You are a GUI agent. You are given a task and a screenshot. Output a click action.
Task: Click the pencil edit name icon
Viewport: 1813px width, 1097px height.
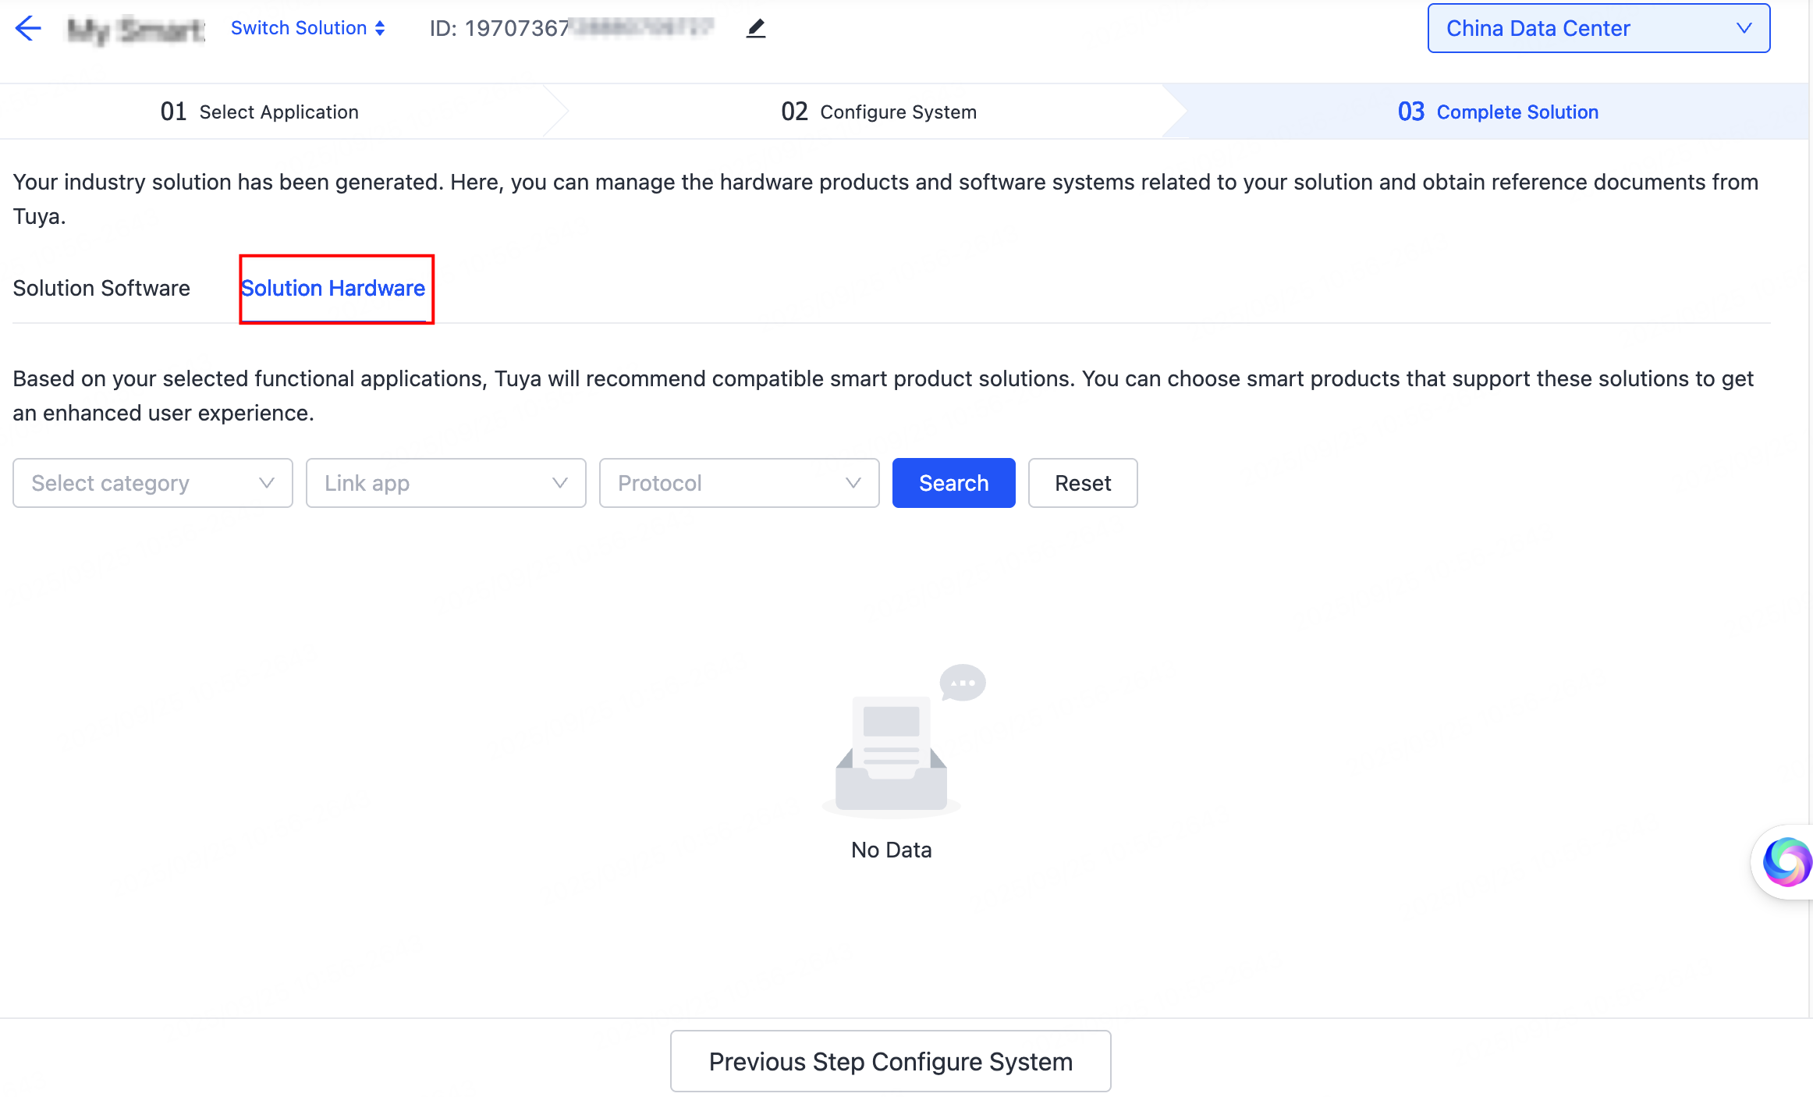pos(755,29)
